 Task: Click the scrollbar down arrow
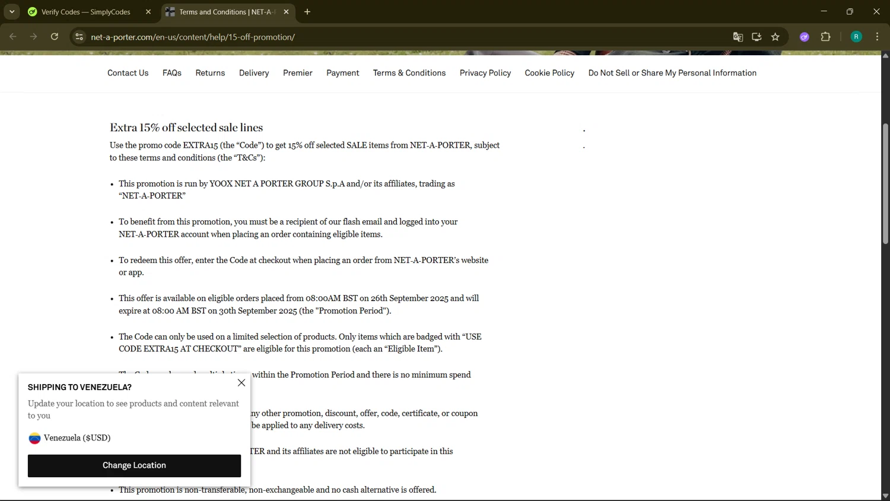click(x=885, y=496)
